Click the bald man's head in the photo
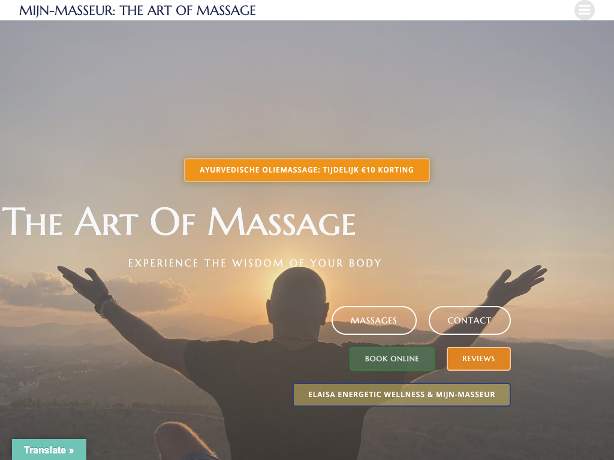The height and width of the screenshot is (460, 614). point(297,301)
